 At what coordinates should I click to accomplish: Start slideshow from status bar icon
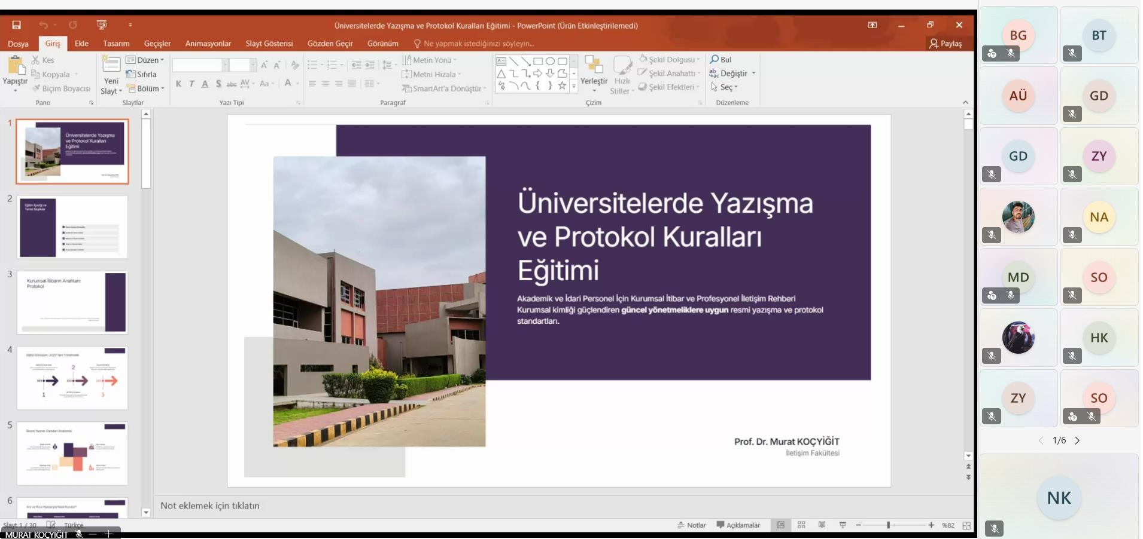tap(843, 525)
